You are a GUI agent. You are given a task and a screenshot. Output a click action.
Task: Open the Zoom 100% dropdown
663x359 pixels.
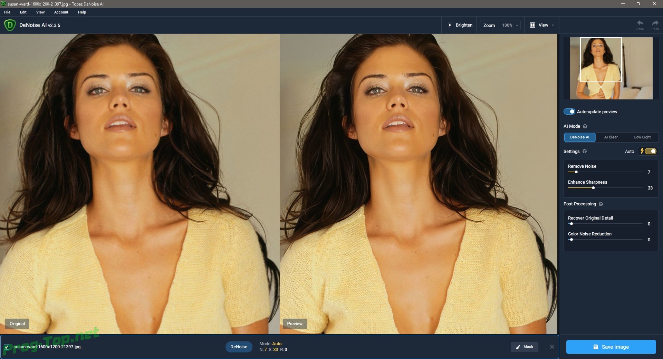[500, 25]
